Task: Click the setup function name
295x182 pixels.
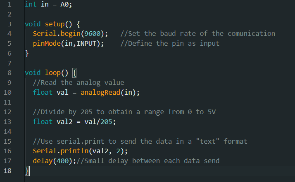Action: (55, 24)
